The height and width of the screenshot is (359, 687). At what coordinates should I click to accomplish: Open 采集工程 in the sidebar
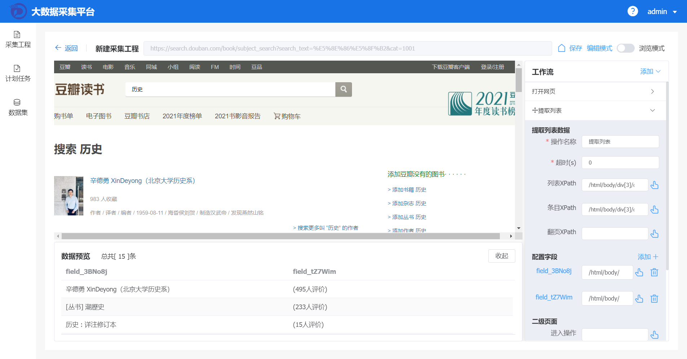pyautogui.click(x=18, y=40)
